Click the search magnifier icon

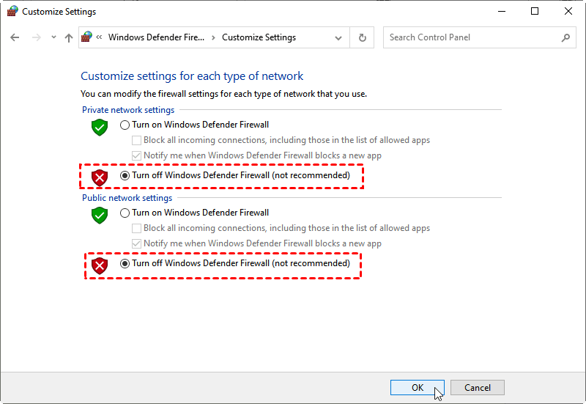[565, 37]
